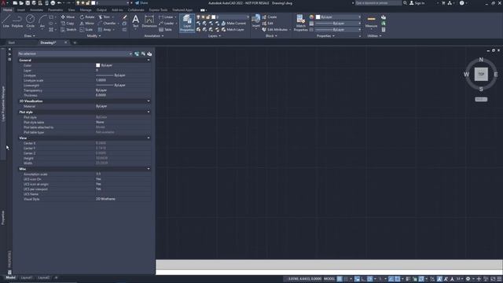Click the Create block button
The image size is (503, 283).
click(270, 17)
